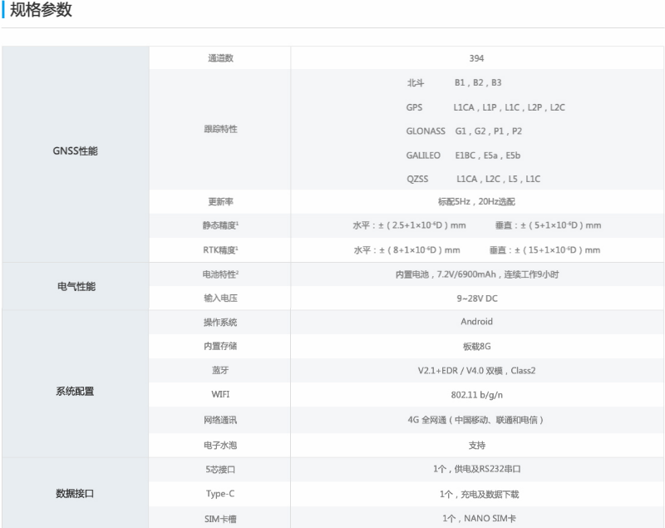Click the Type-C row label
665x528 pixels.
point(220,494)
